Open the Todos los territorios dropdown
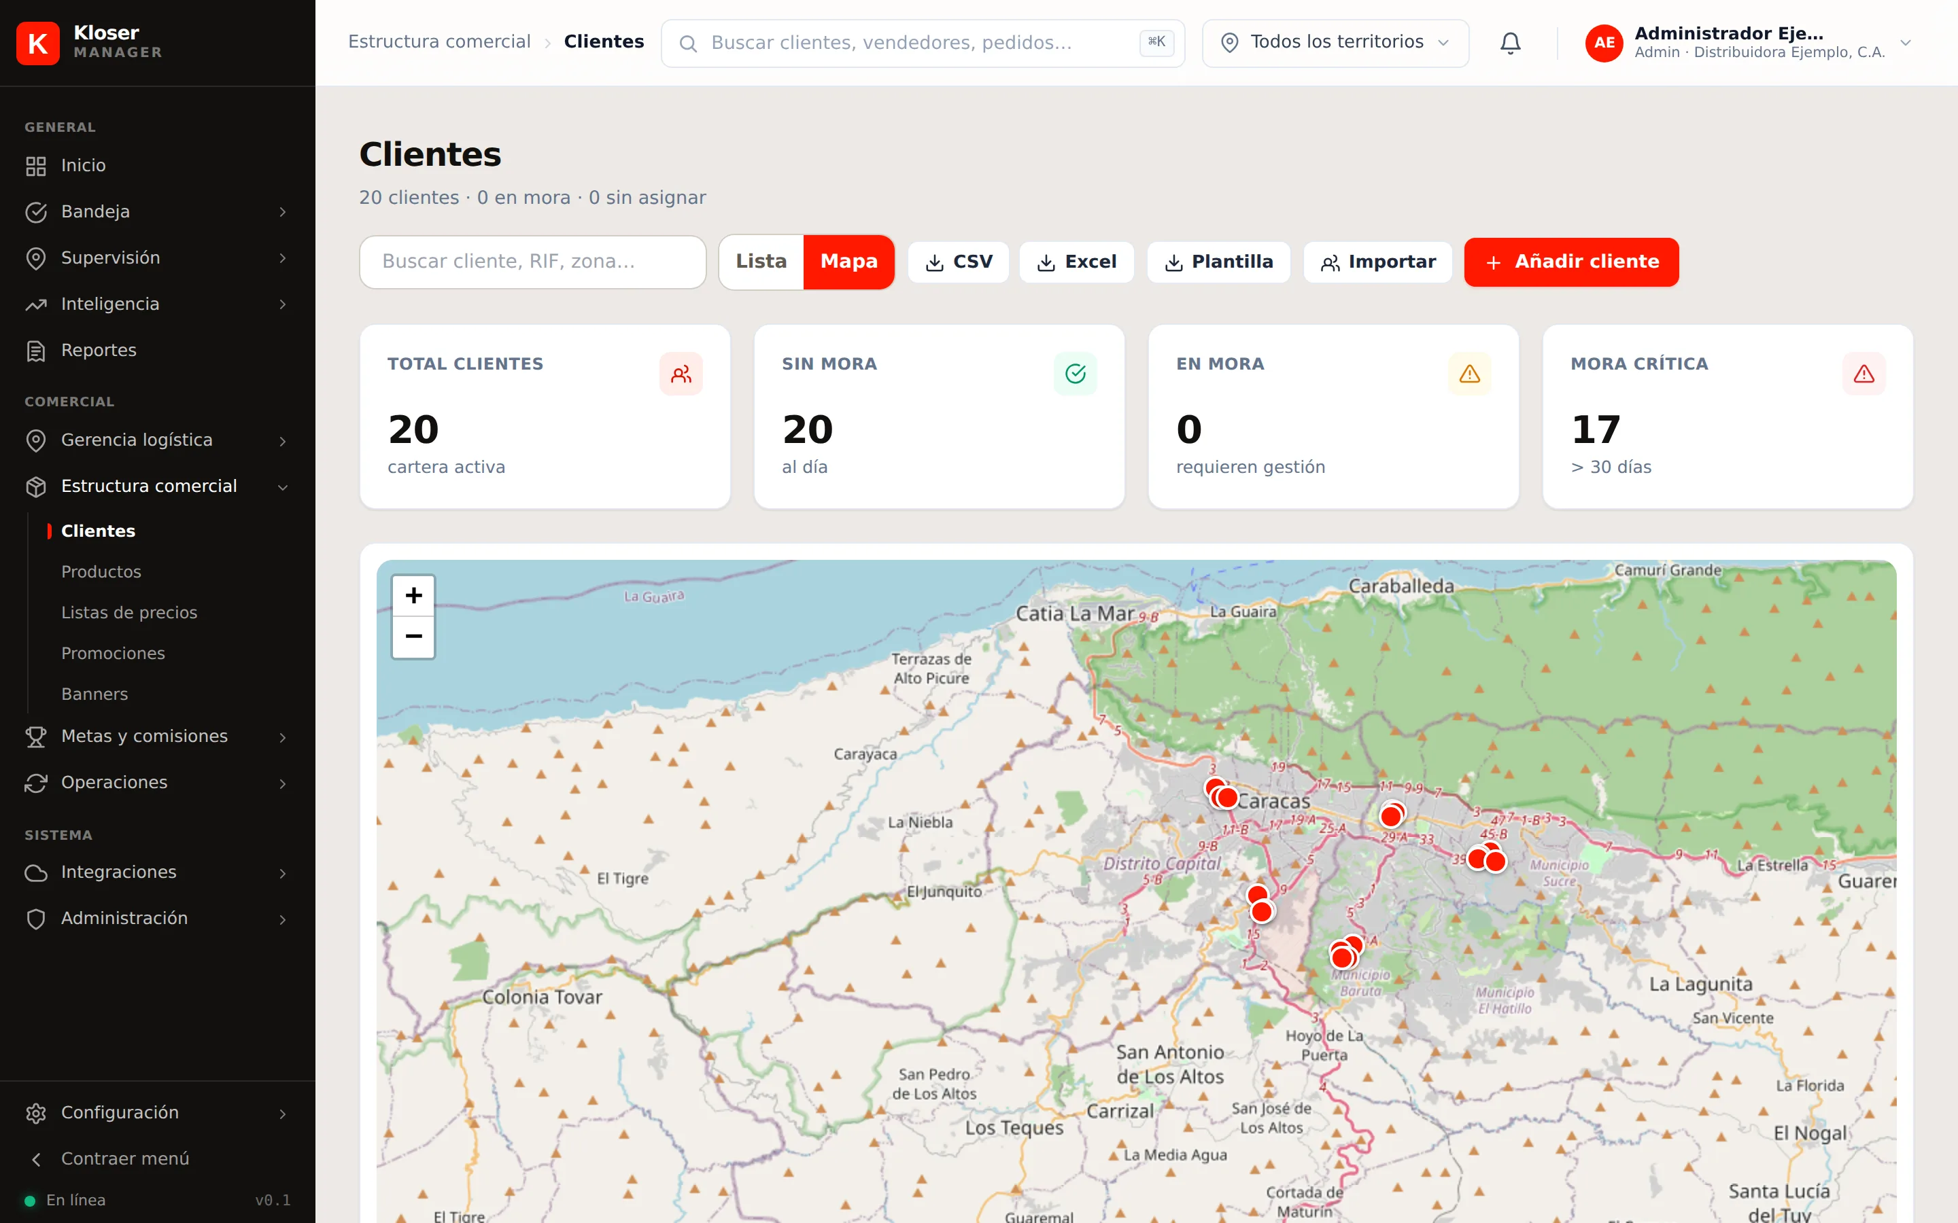 tap(1335, 43)
